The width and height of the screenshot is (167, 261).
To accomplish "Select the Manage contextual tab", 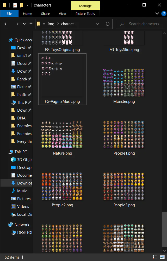I will coord(85,6).
